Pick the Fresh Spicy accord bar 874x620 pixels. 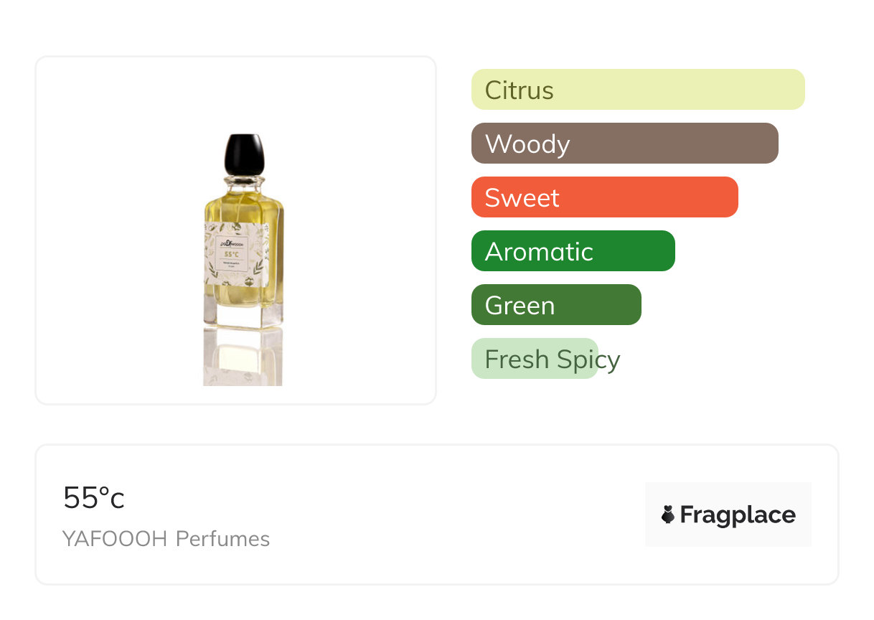coord(535,359)
